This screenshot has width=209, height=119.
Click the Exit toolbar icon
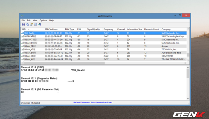click(40, 25)
